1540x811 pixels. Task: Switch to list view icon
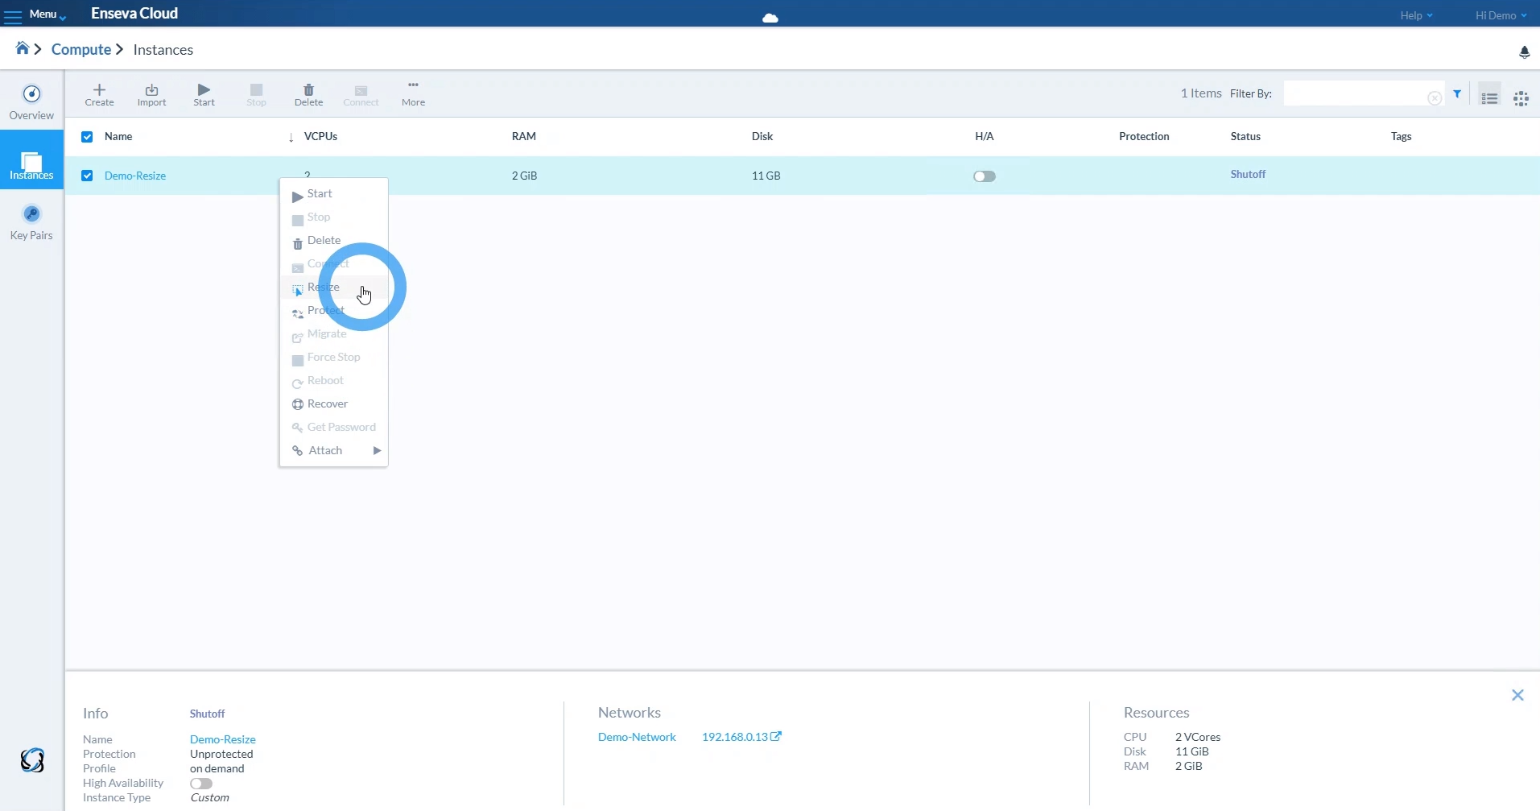1489,98
